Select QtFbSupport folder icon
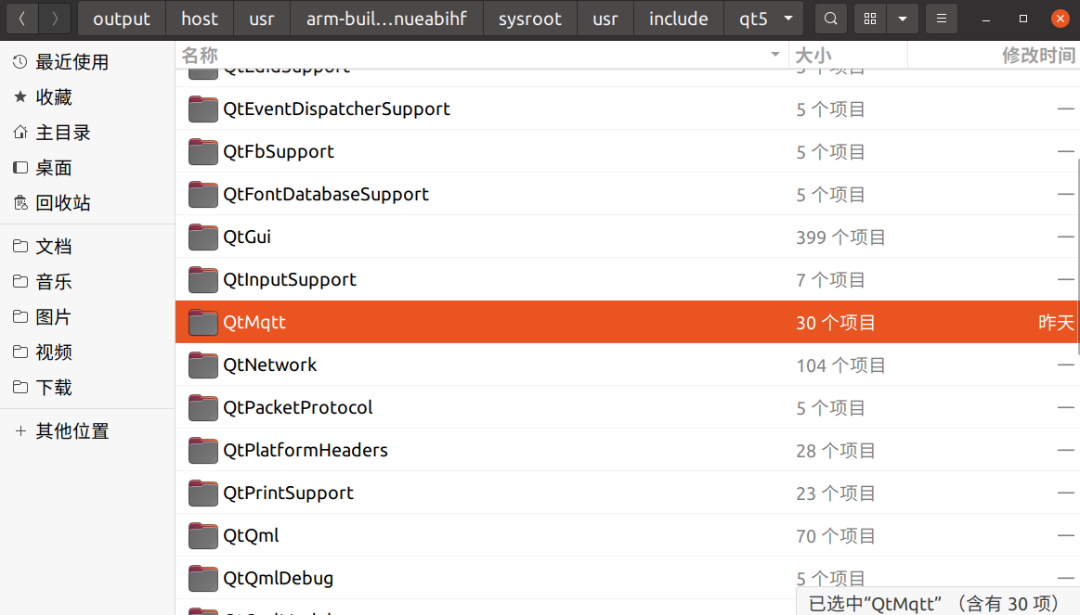 pos(203,151)
